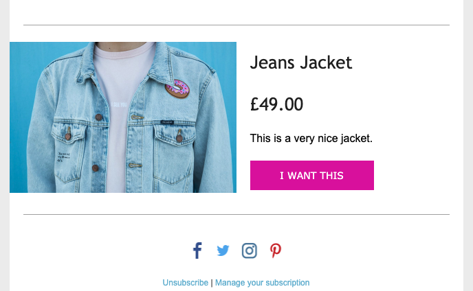Click the pipe separator between footer links
473x291 pixels.
click(x=212, y=283)
